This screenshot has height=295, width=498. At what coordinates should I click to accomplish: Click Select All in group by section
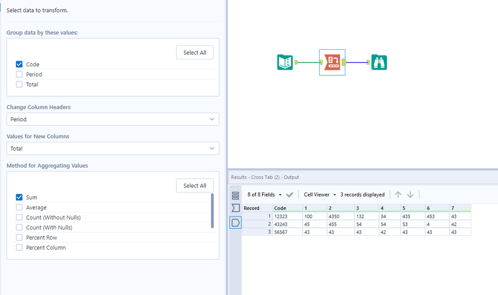pyautogui.click(x=195, y=53)
